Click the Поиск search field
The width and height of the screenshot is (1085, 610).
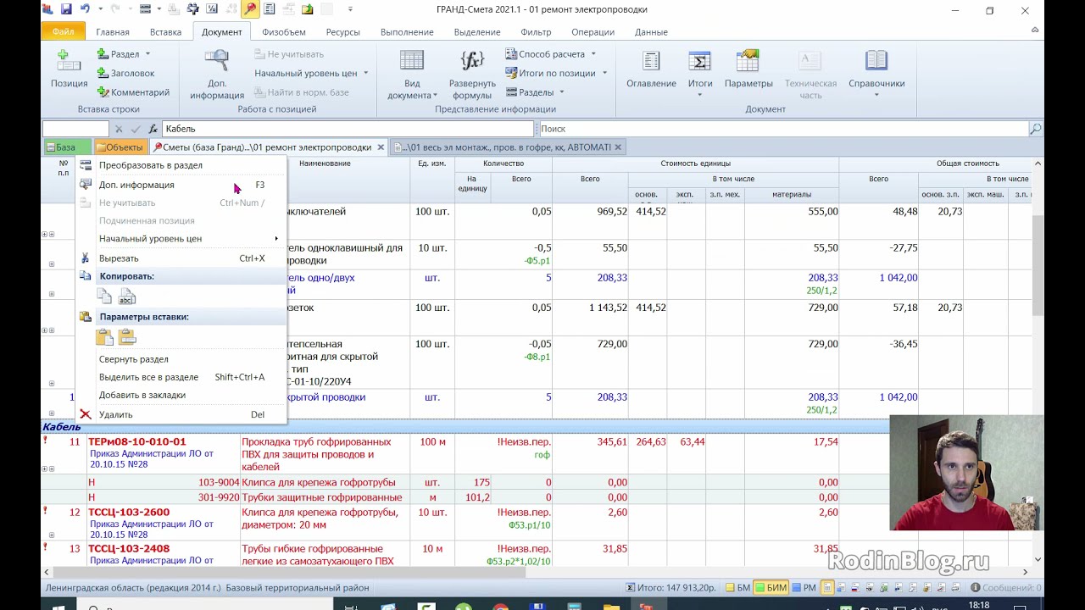[782, 129]
